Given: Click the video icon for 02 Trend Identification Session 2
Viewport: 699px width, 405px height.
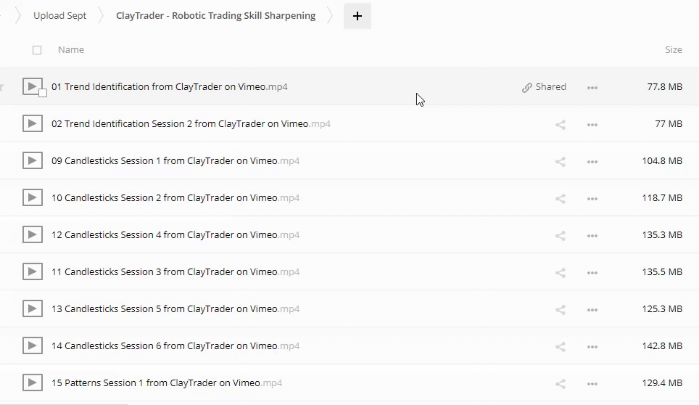Looking at the screenshot, I should 32,124.
